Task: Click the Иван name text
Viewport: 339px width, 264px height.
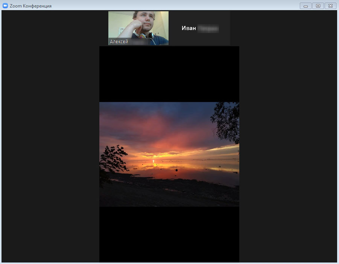Action: pyautogui.click(x=189, y=28)
